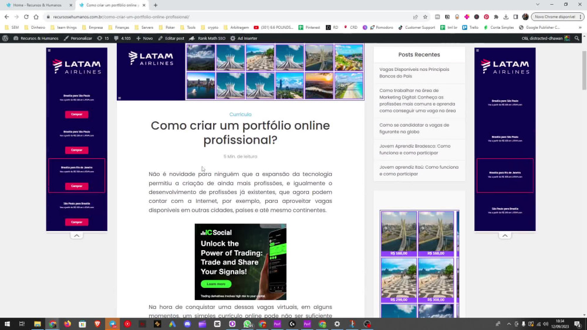This screenshot has width=587, height=330.
Task: Open the comments count 4.105 in the admin bar
Action: tap(123, 38)
